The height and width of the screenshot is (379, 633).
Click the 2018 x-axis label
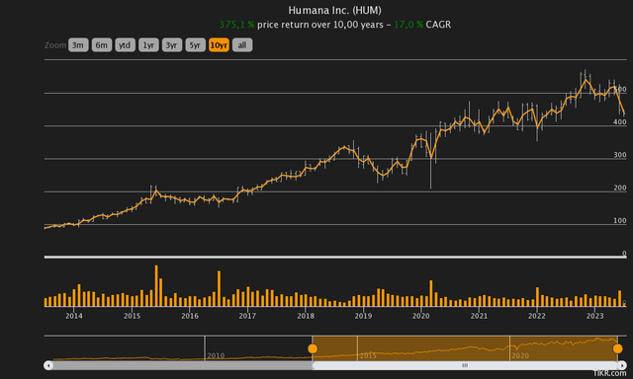point(306,316)
